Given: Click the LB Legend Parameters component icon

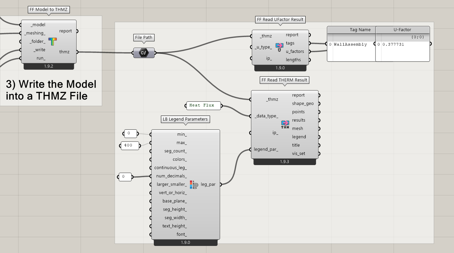Looking at the screenshot, I should click(x=194, y=184).
